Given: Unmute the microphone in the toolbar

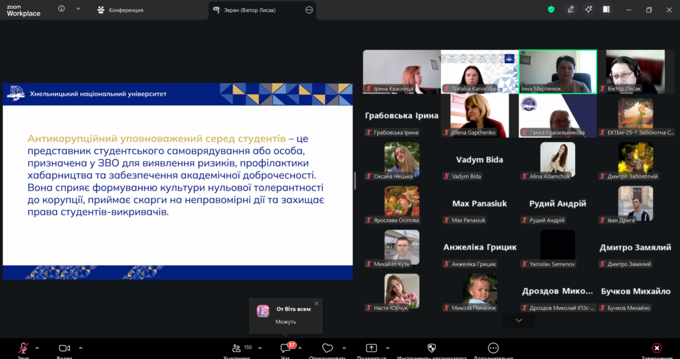Looking at the screenshot, I should coord(23,348).
